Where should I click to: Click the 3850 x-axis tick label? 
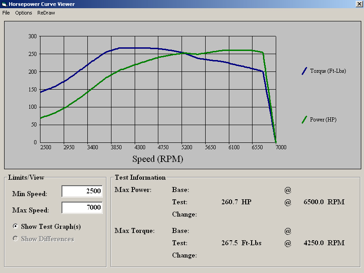pyautogui.click(x=116, y=147)
